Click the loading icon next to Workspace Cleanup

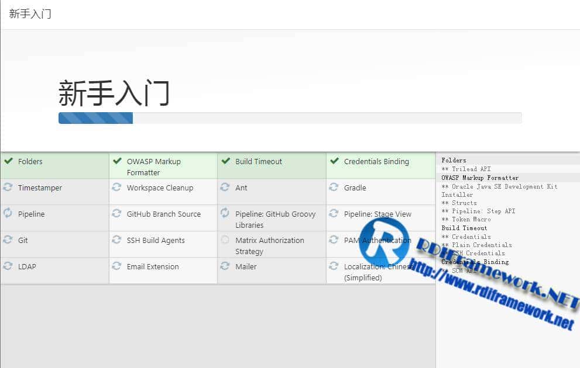(117, 188)
